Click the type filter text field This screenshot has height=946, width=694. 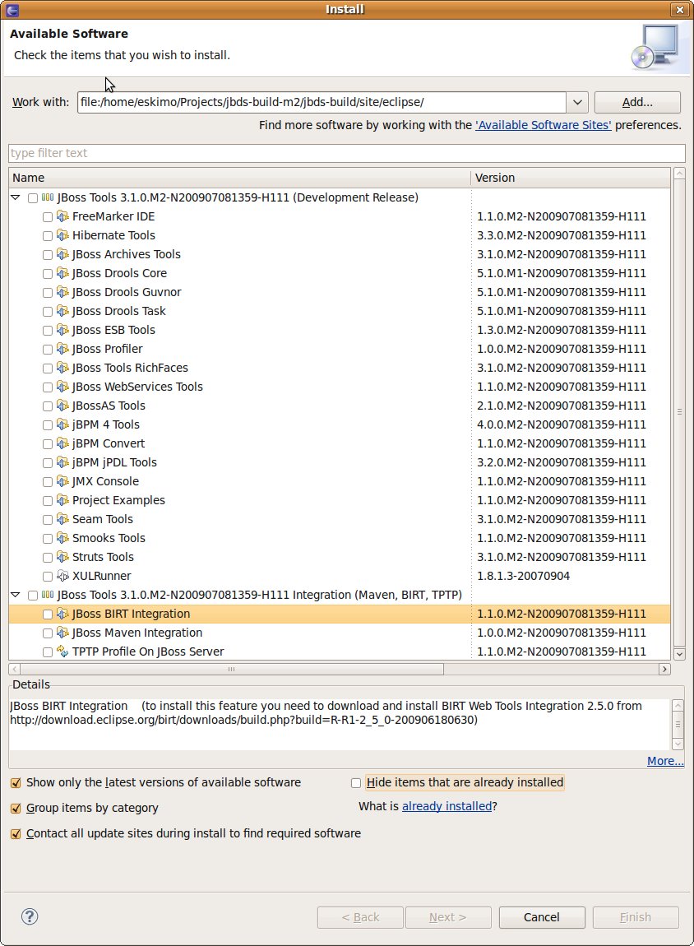coord(347,153)
